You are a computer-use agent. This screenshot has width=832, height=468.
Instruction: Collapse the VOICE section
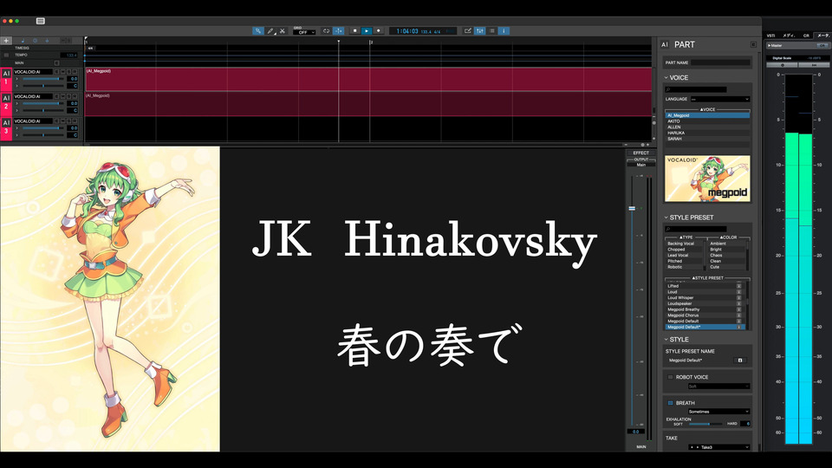pos(666,77)
